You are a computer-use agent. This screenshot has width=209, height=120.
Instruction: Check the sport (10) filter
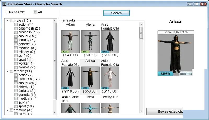16,106
